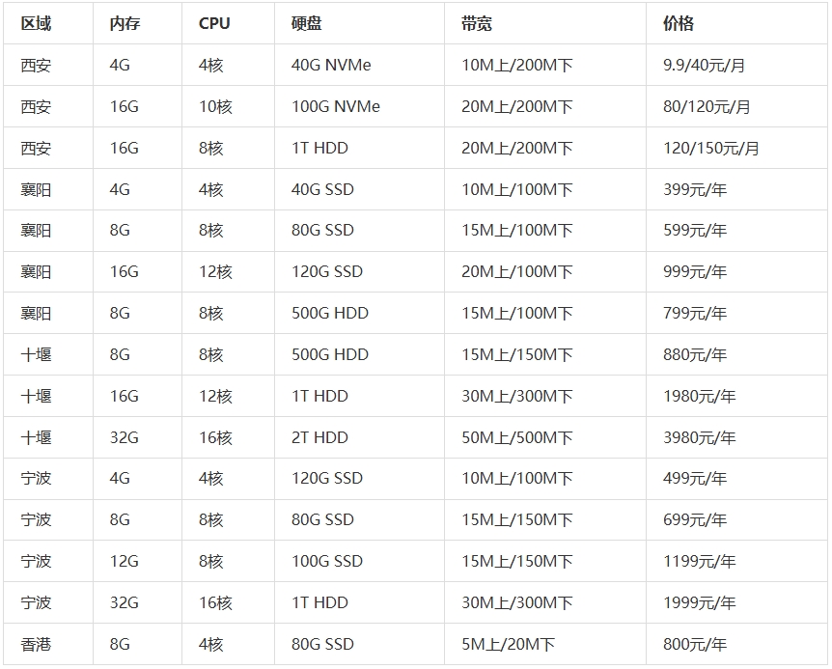Viewport: 832px width, 669px height.
Task: Select the 2T HDD disk cell
Action: [x=319, y=437]
